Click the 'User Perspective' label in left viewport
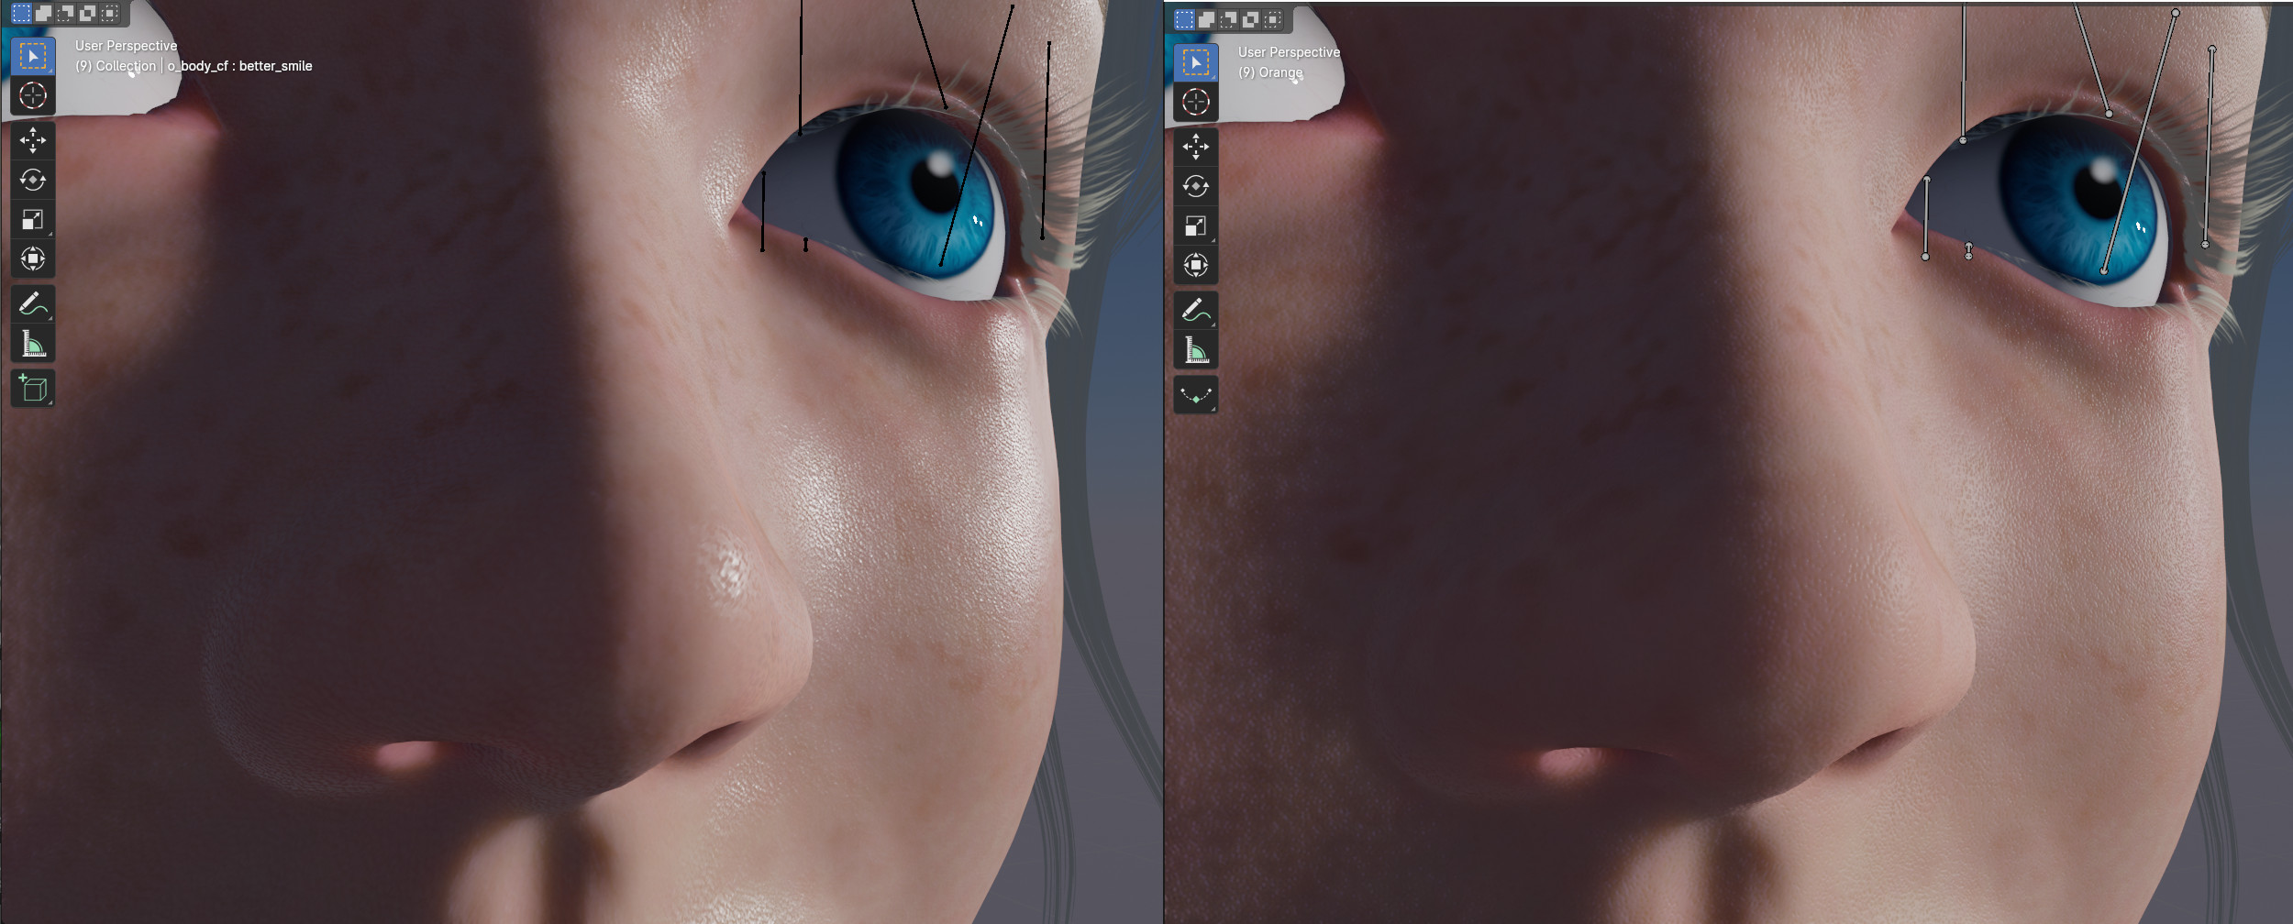Viewport: 2293px width, 924px height. point(127,46)
